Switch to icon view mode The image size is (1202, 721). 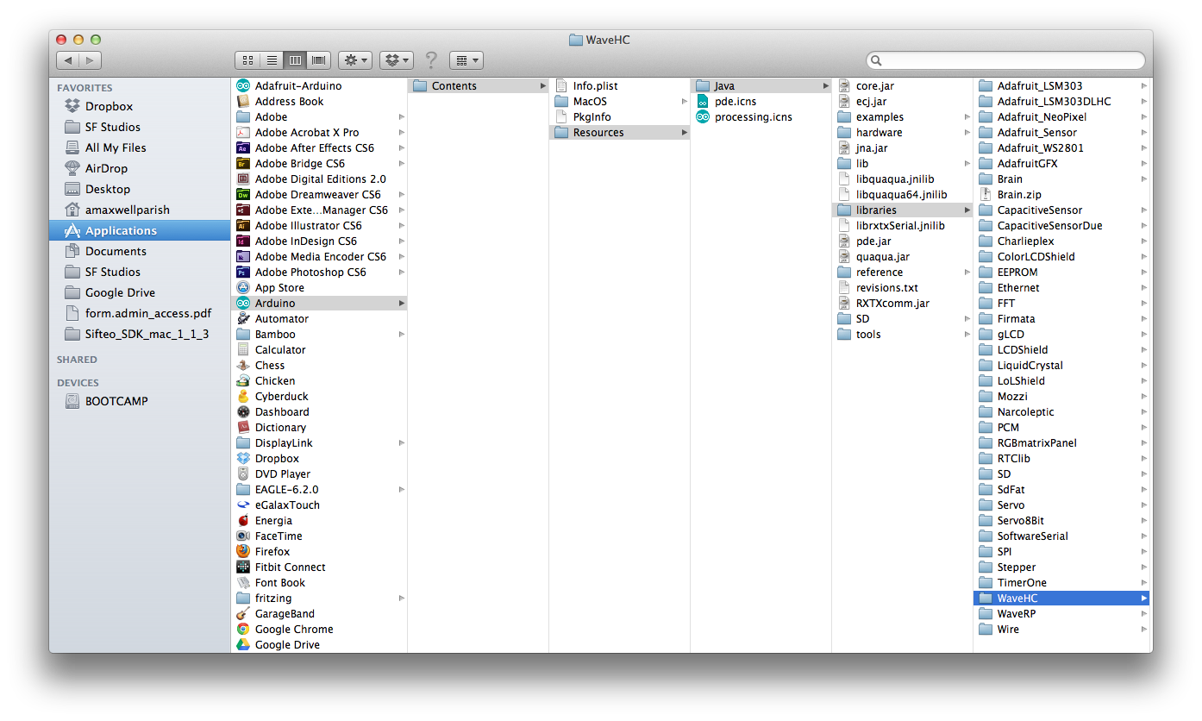click(x=247, y=60)
